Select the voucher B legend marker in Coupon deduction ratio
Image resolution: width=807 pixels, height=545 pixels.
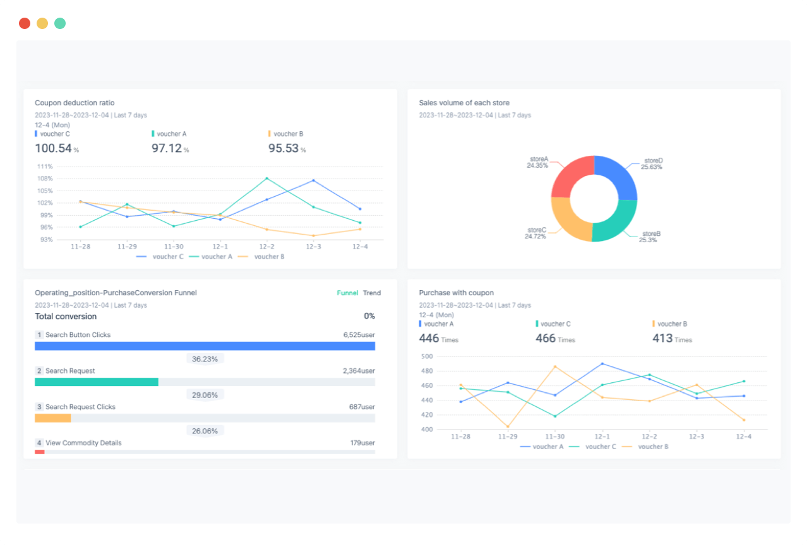[x=269, y=134]
